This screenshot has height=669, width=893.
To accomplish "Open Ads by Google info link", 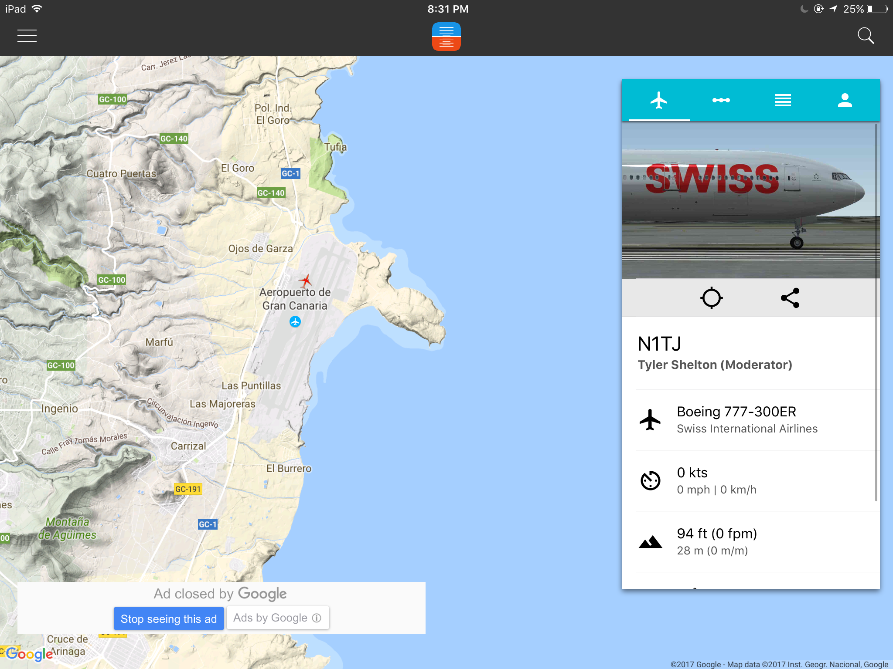I will (277, 618).
